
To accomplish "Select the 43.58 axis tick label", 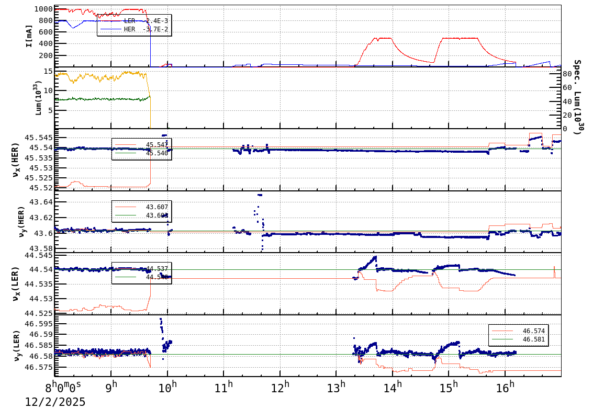I will (x=41, y=249).
